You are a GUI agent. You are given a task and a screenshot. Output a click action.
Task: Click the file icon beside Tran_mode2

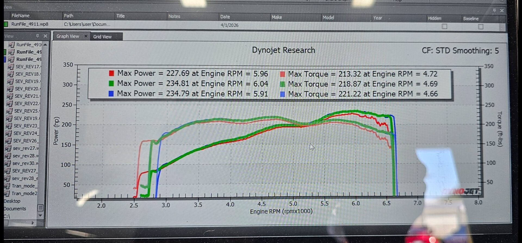point(7,194)
